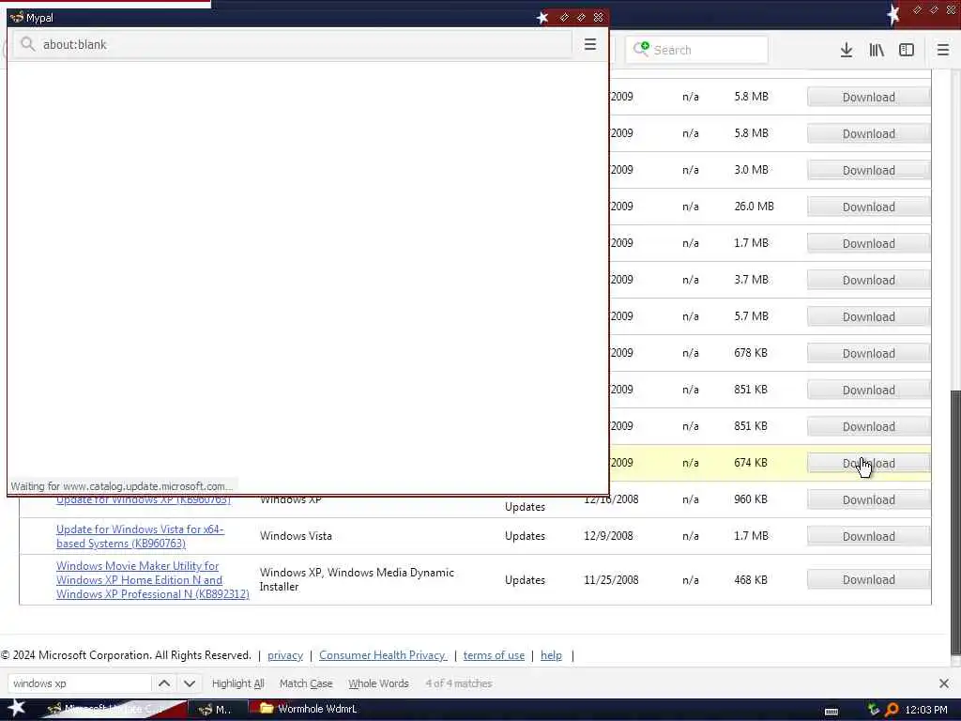Click 'Windows Vista' products cell
The height and width of the screenshot is (721, 961).
click(x=296, y=536)
